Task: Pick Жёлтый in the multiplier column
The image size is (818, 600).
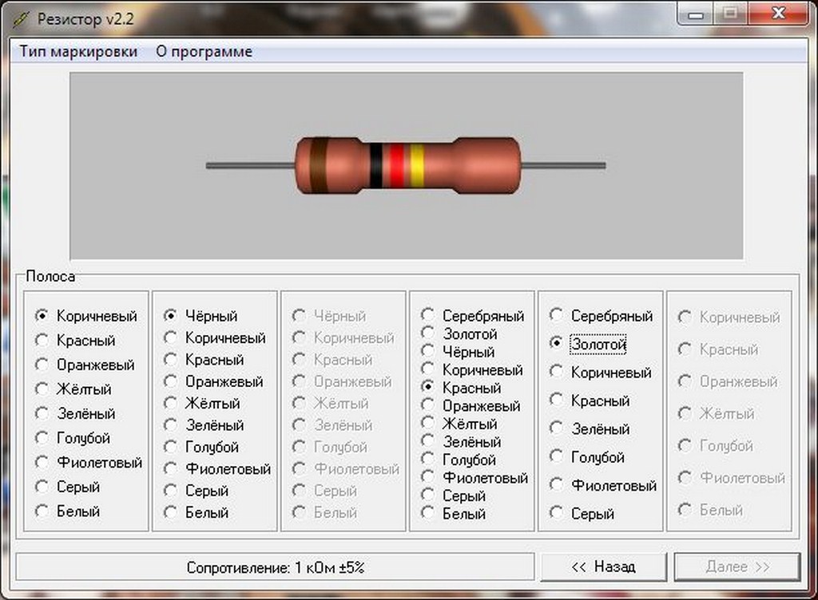Action: tap(459, 424)
